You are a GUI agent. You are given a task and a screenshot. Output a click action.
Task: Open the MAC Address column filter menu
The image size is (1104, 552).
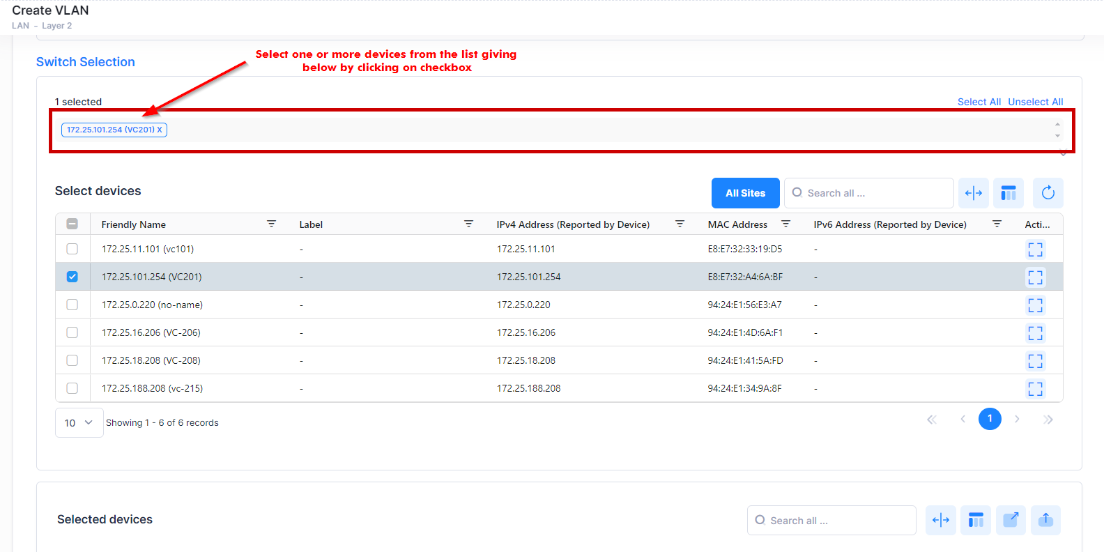[x=785, y=224]
